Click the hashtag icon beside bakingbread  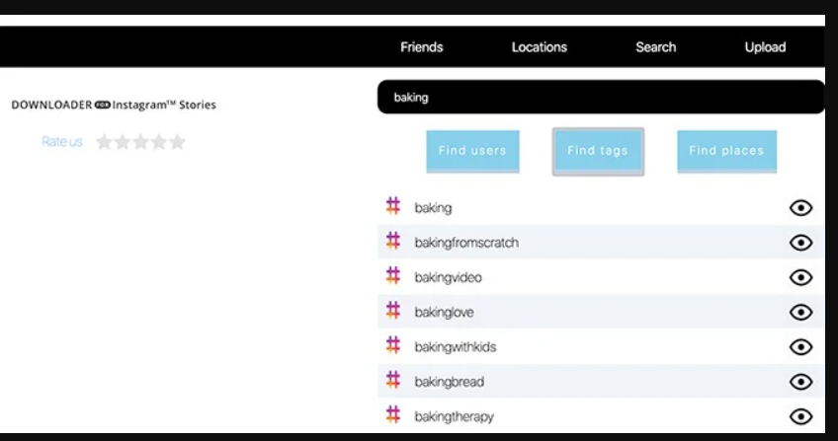point(393,381)
